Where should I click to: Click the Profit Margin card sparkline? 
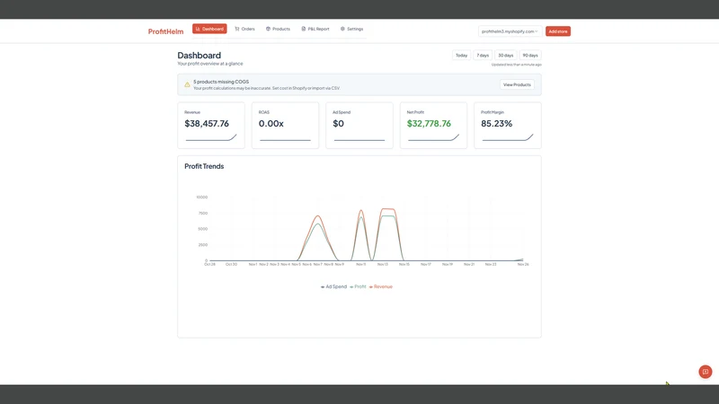pos(508,137)
